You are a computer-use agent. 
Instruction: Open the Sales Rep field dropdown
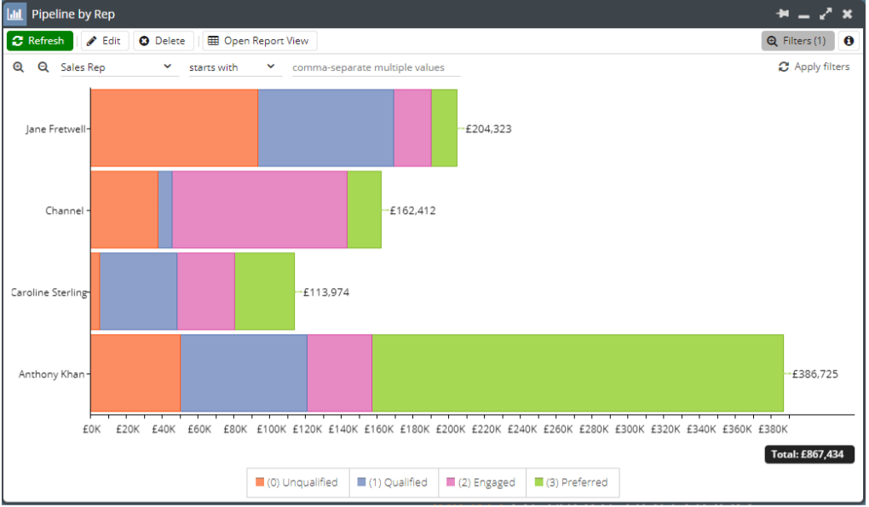pyautogui.click(x=117, y=67)
